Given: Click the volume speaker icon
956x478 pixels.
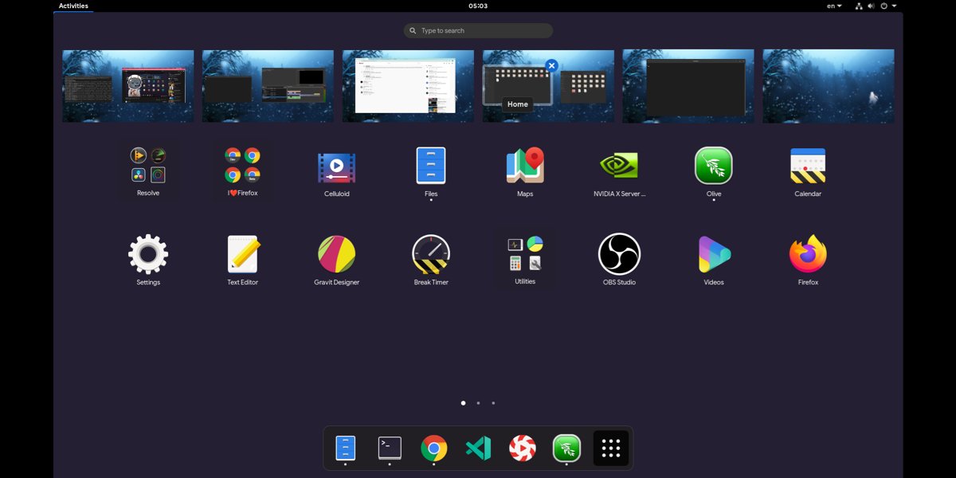Looking at the screenshot, I should (x=872, y=6).
